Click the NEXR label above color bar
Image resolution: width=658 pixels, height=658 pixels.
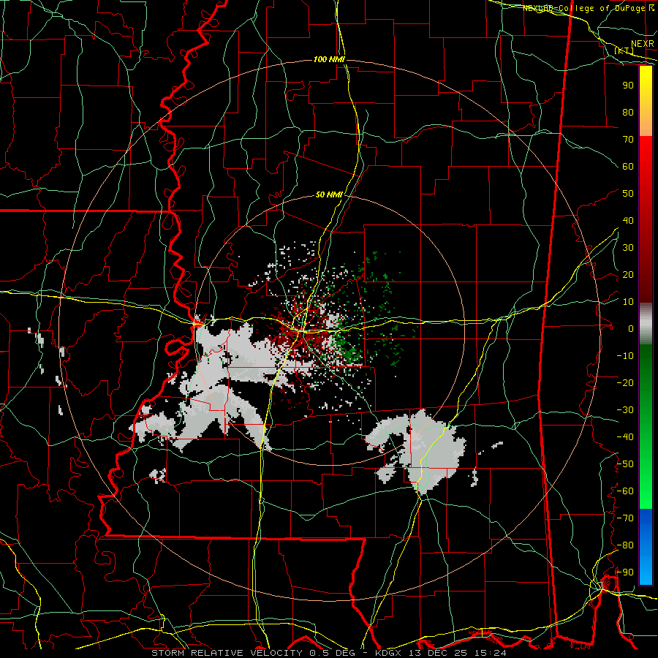[643, 44]
